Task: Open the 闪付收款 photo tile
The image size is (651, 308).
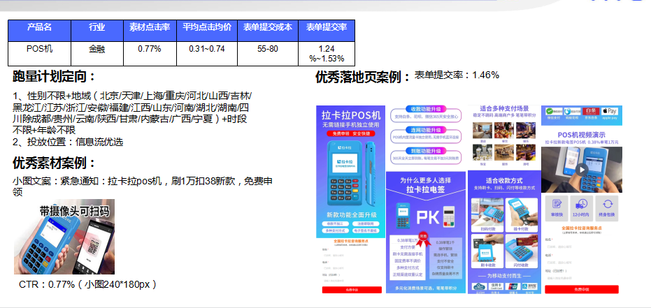Action: 522,251
